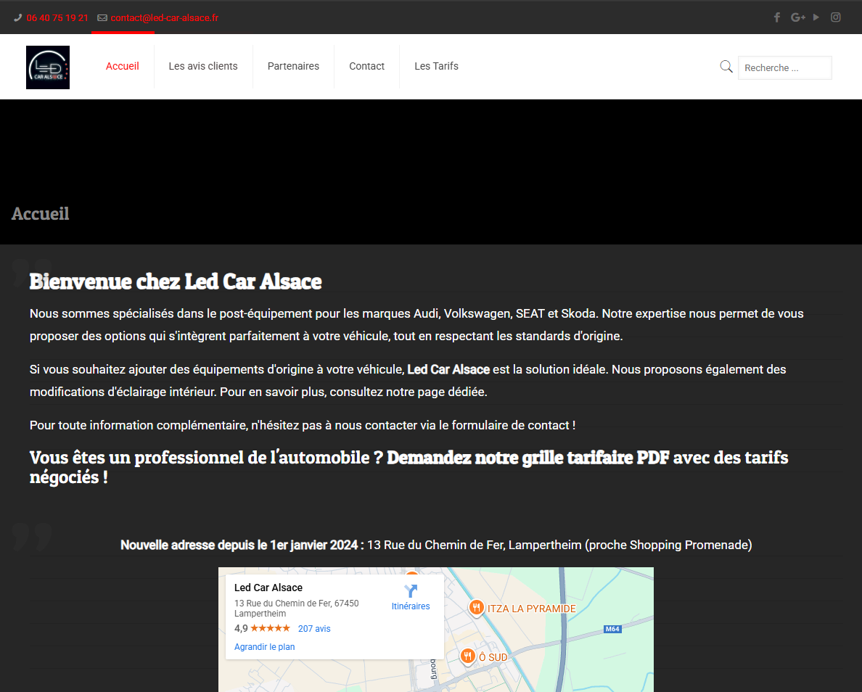Go to the Accueil menu item
The height and width of the screenshot is (692, 862).
123,66
